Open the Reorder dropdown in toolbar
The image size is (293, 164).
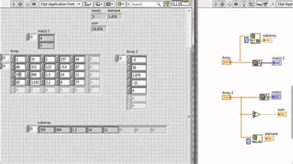120,4
